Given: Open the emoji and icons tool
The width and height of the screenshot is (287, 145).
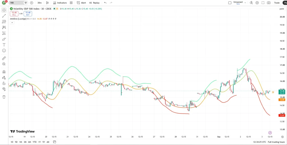Looking at the screenshot, I should tap(4, 50).
